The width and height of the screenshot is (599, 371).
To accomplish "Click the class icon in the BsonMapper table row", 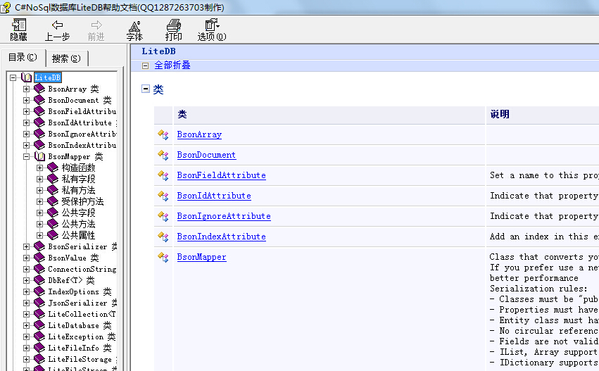I will [x=163, y=257].
